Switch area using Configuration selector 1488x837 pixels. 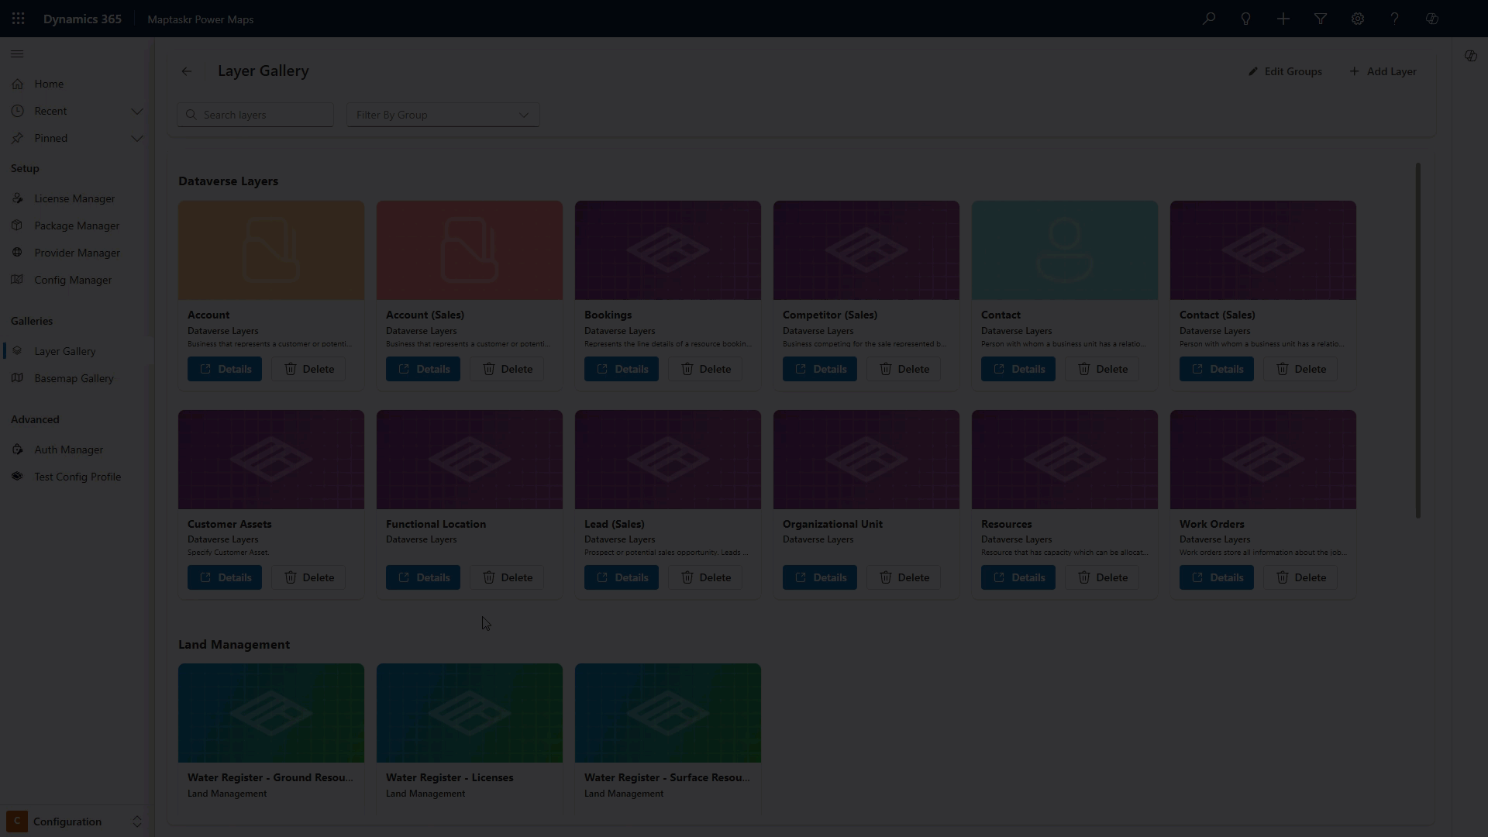tap(74, 821)
